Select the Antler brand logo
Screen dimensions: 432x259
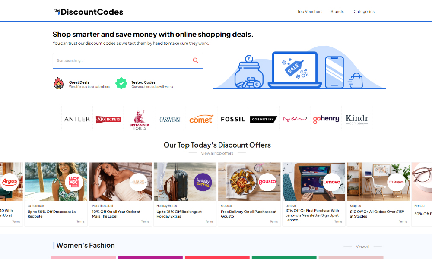(77, 119)
